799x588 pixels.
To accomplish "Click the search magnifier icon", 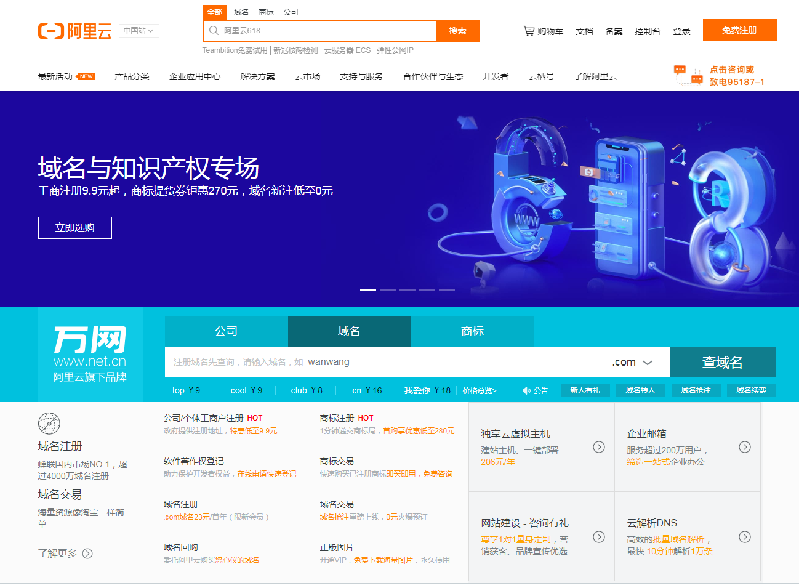I will pos(214,31).
